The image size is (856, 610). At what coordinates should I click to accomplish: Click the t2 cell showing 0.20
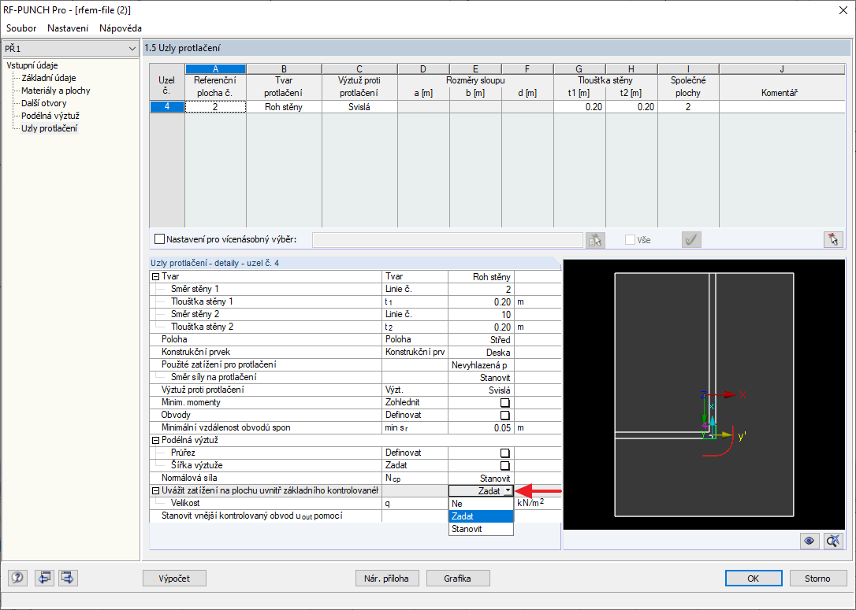631,107
